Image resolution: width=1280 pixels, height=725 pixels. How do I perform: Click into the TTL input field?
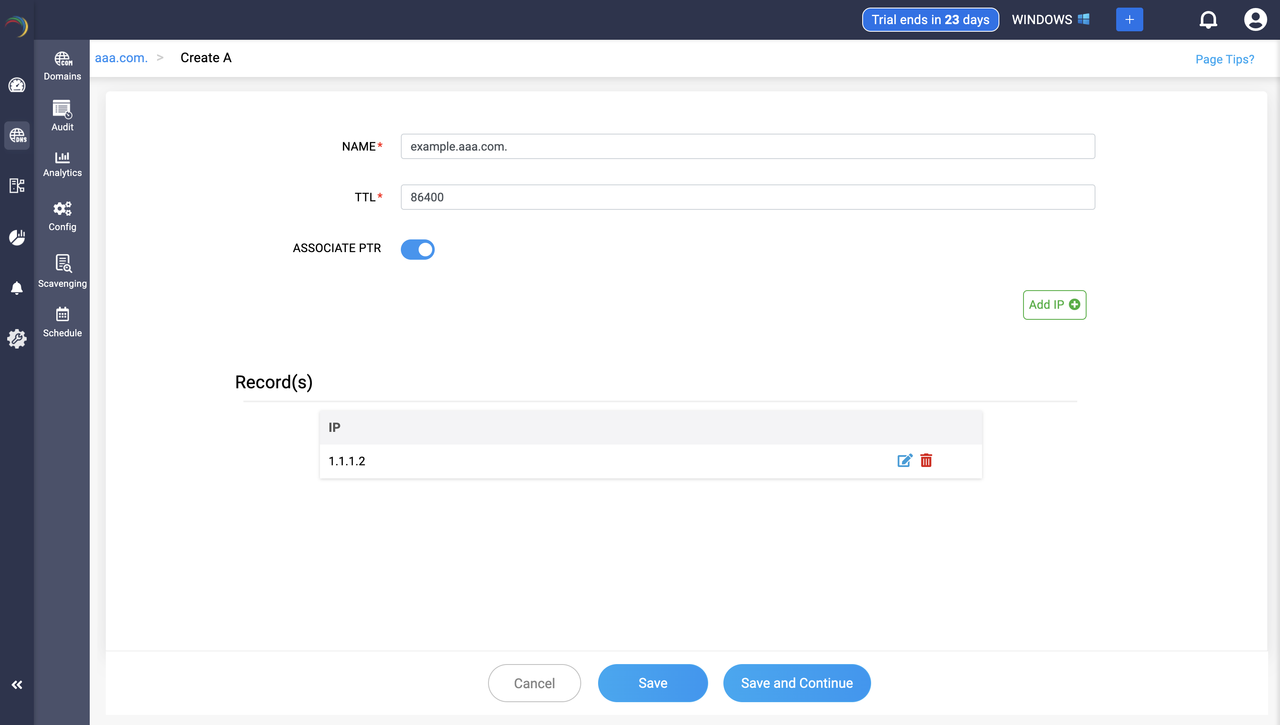(x=748, y=197)
